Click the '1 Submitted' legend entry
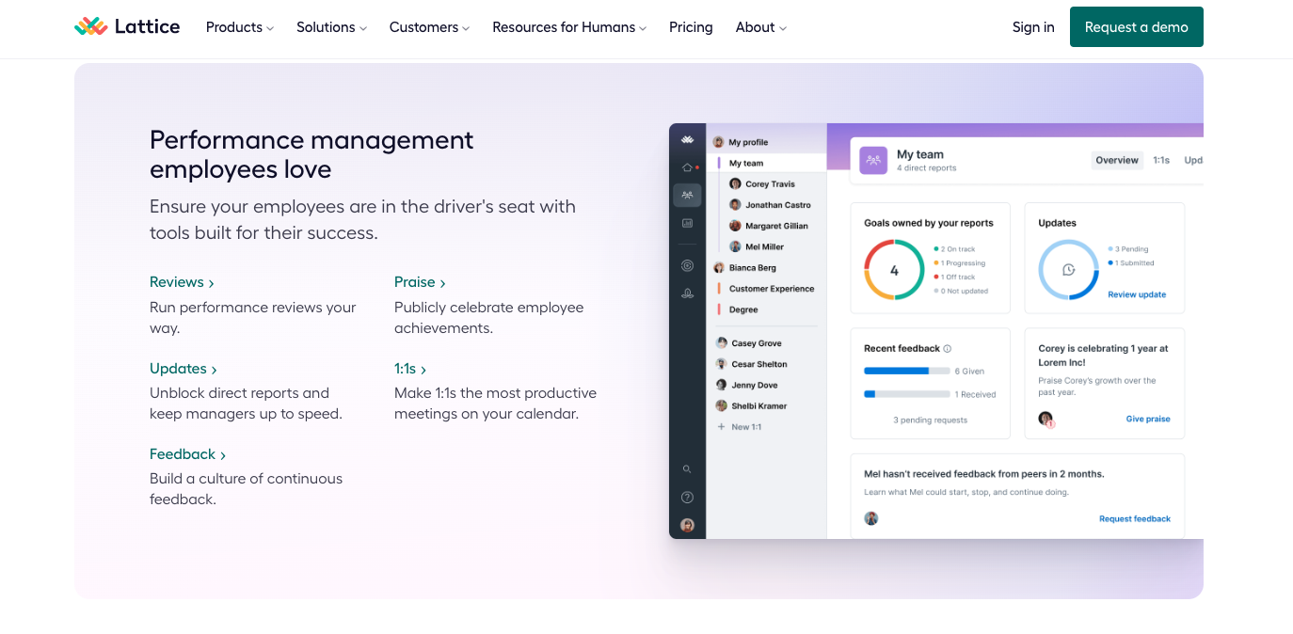 (x=1131, y=263)
